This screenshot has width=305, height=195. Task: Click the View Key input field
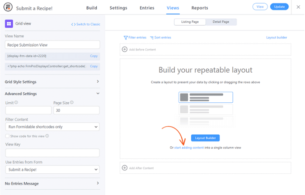[52, 153]
